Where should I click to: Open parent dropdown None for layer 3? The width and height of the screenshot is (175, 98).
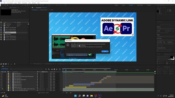56,76
